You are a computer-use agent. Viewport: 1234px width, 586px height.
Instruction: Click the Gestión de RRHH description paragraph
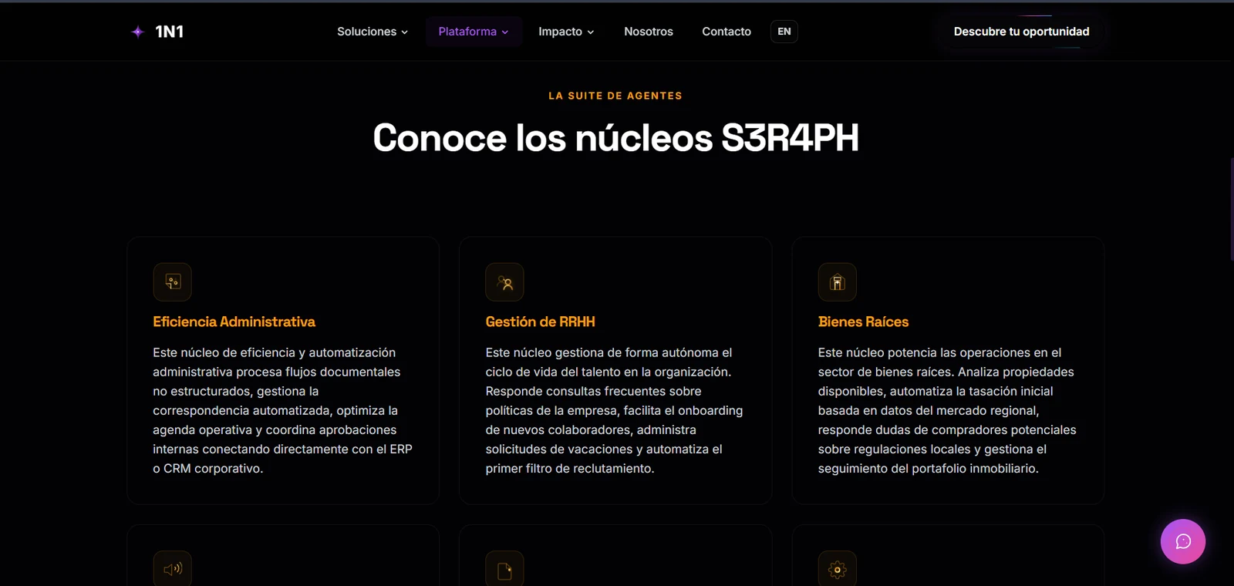point(615,410)
